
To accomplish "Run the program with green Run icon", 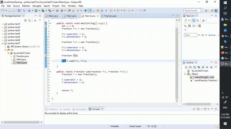I will click(x=36, y=11).
